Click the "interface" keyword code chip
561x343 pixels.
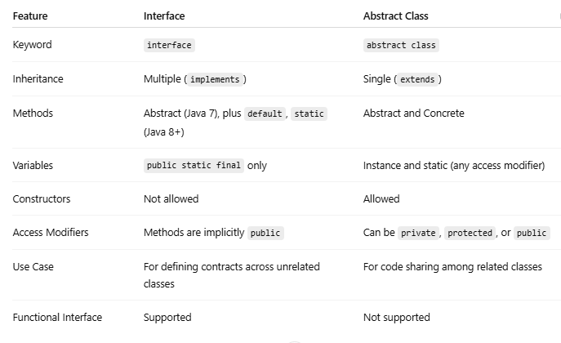pyautogui.click(x=169, y=46)
